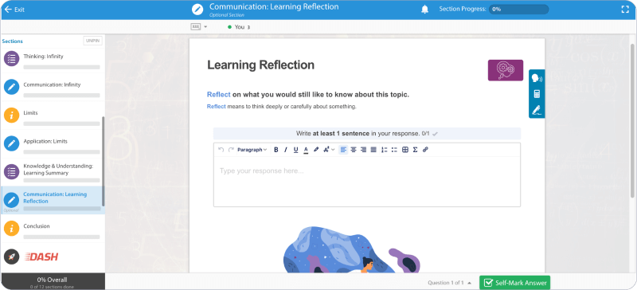This screenshot has height=290, width=637.
Task: Toggle bold formatting
Action: tap(276, 150)
